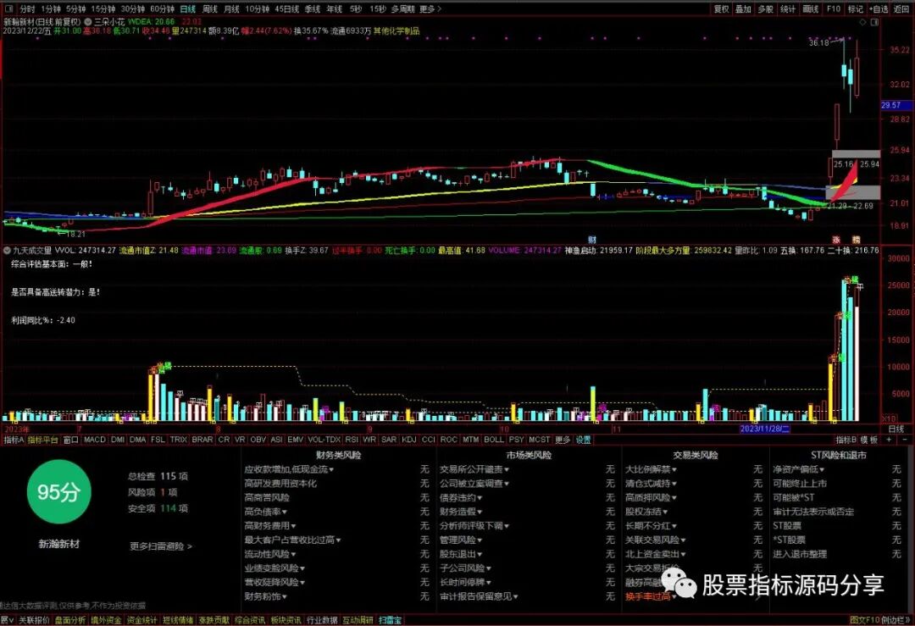Expand 更多 periods at the top
Screen dimensions: 915x626
pos(430,8)
